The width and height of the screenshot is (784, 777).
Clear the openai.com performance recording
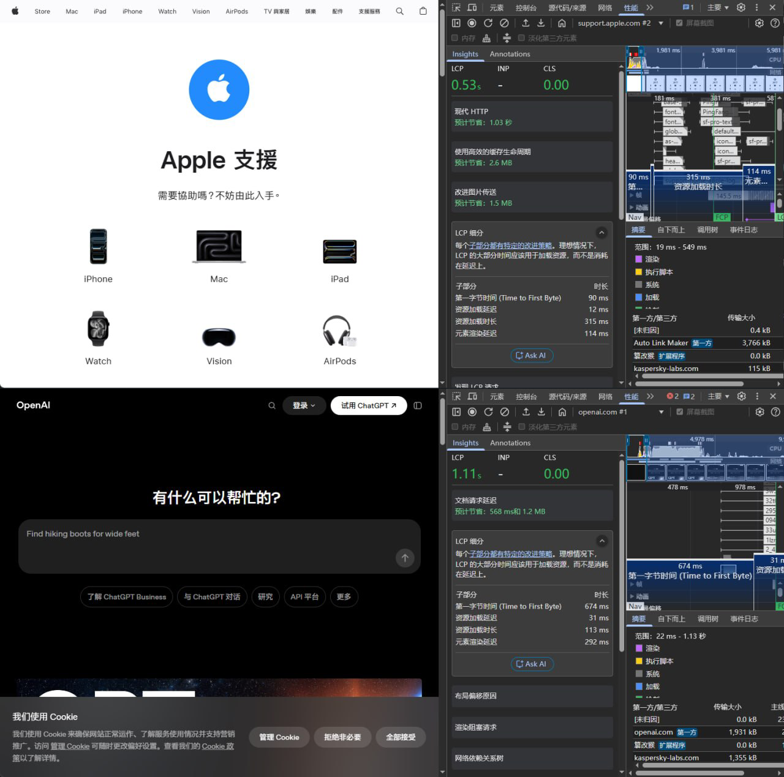pyautogui.click(x=505, y=412)
